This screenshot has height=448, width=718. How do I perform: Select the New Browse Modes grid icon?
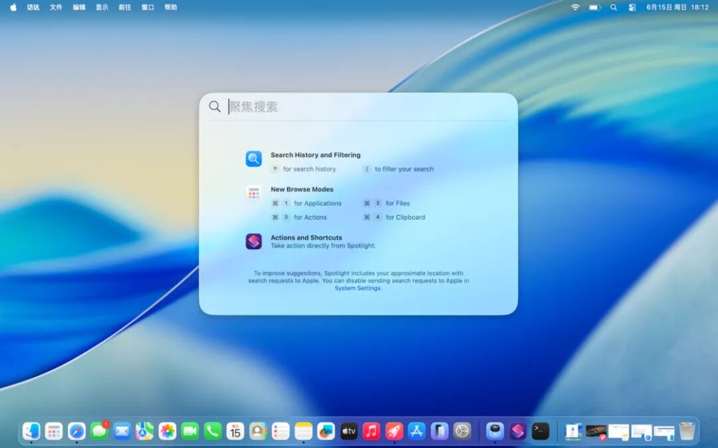pos(254,193)
